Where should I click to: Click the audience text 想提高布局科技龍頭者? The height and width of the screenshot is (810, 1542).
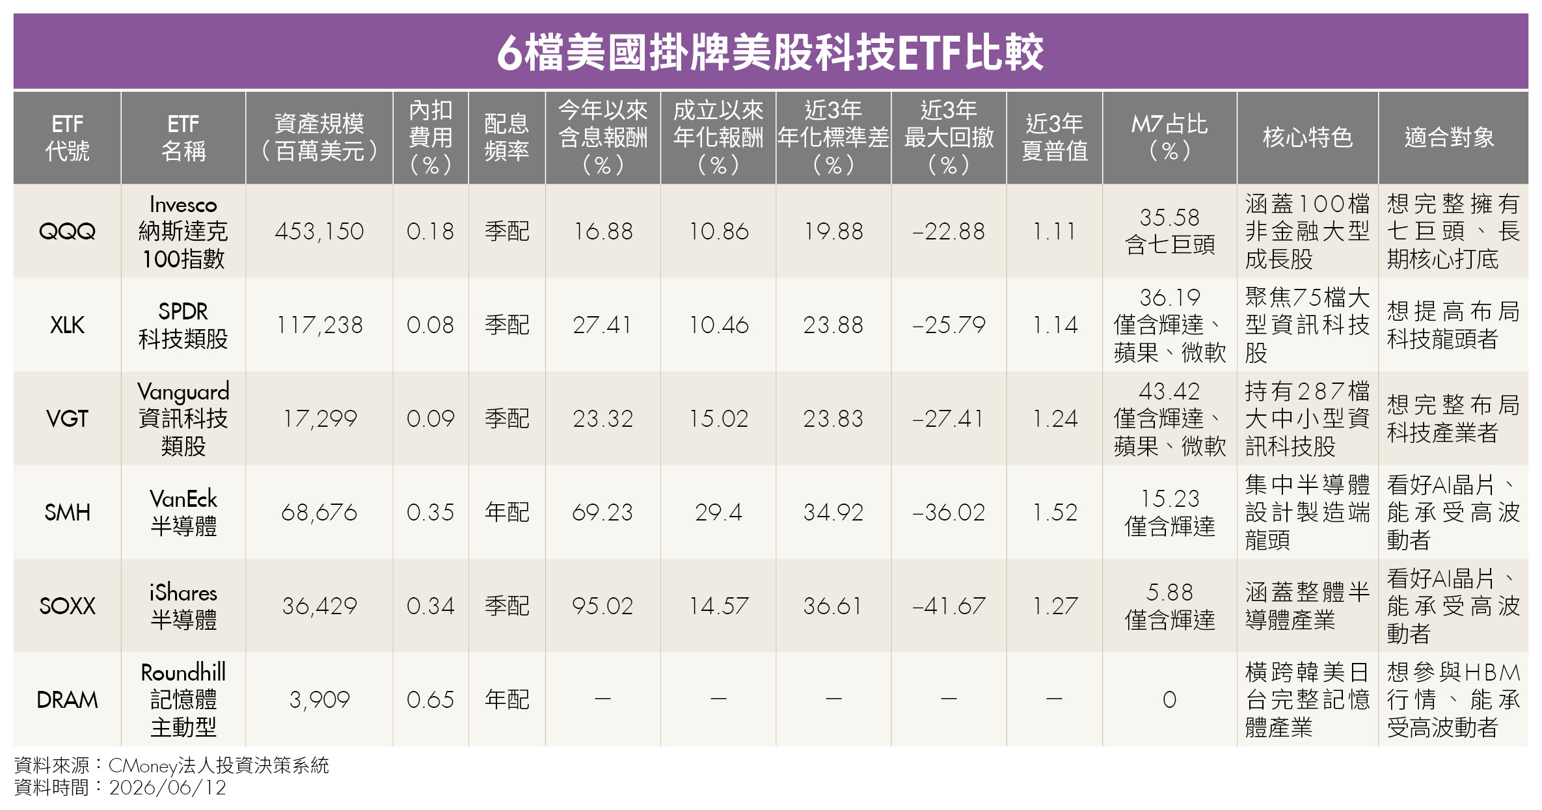pyautogui.click(x=1453, y=325)
